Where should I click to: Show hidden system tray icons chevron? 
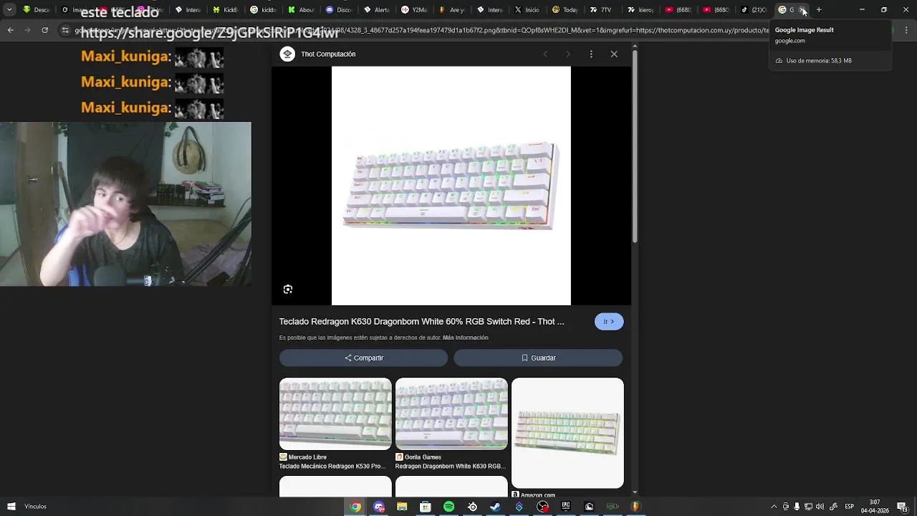pos(774,507)
